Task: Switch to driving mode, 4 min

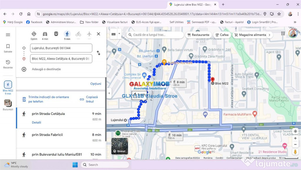Action: pos(45,36)
